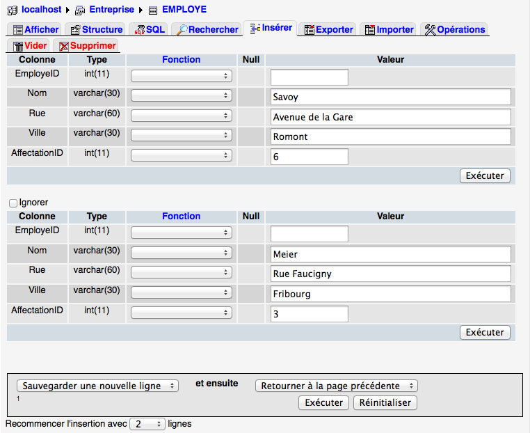Click the SQL tab icon
The height and width of the screenshot is (433, 530).
click(x=140, y=30)
